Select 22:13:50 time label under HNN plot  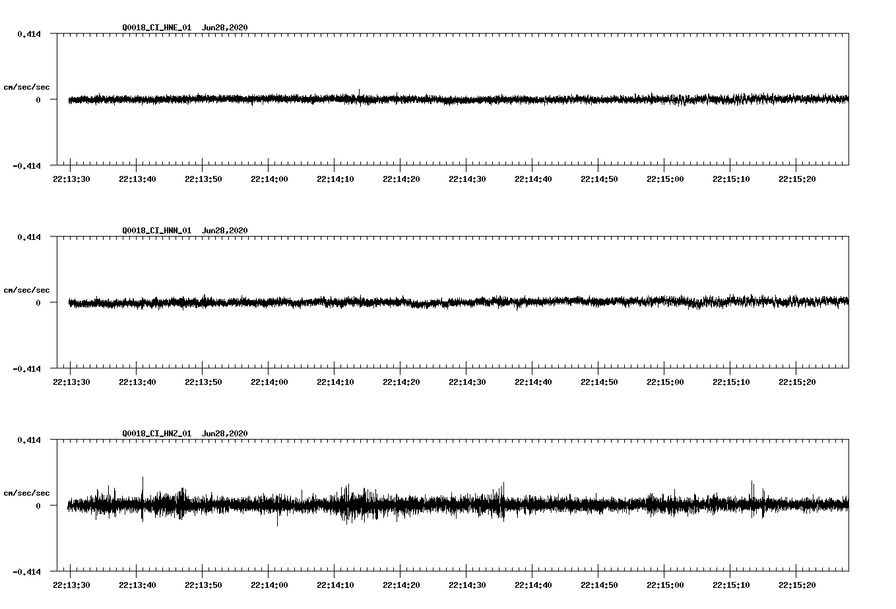203,382
